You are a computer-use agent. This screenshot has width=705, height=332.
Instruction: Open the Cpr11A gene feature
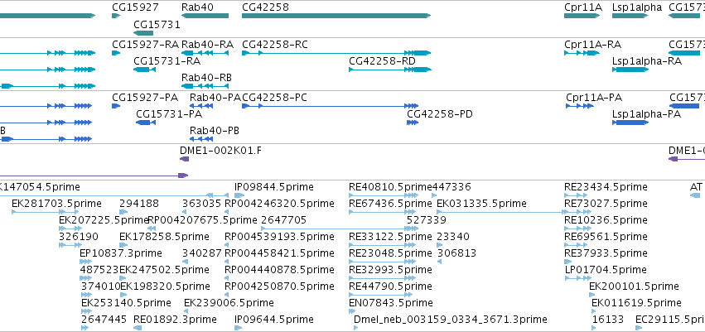tap(582, 16)
